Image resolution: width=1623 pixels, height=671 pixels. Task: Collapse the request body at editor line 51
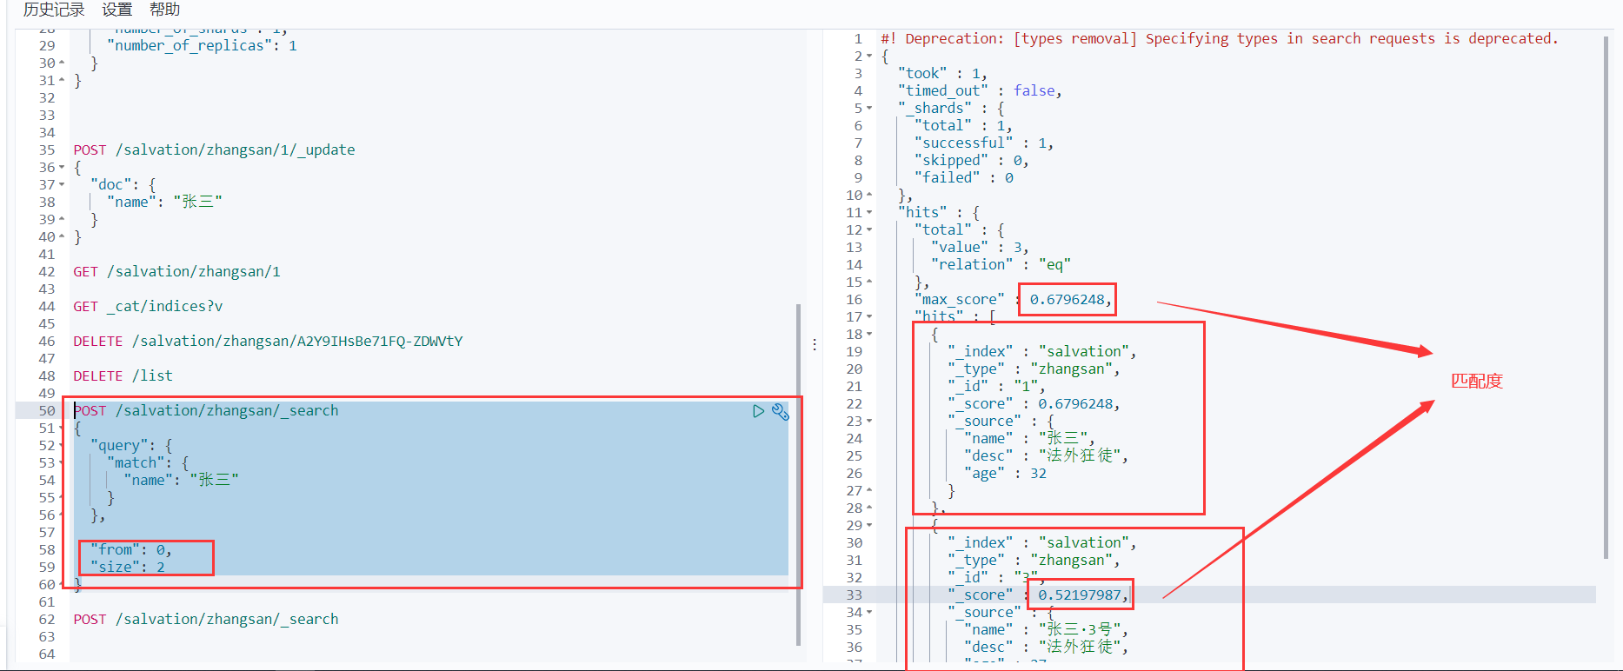(x=62, y=428)
